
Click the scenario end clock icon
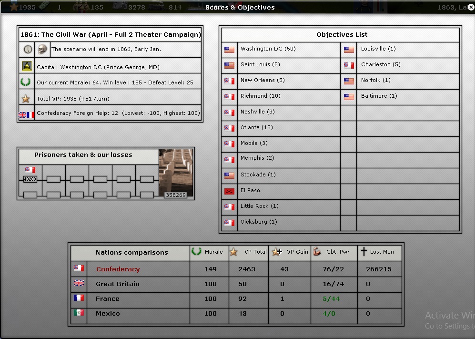27,49
